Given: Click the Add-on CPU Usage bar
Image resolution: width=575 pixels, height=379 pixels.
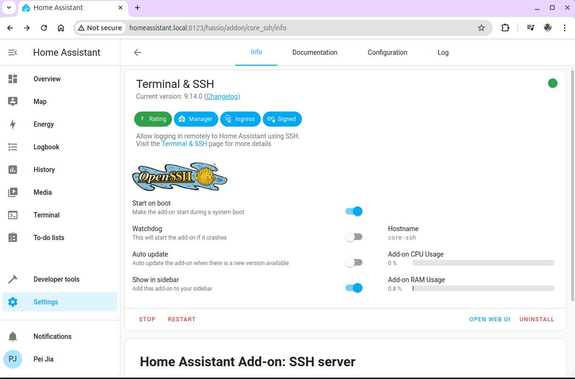Looking at the screenshot, I should [x=483, y=263].
